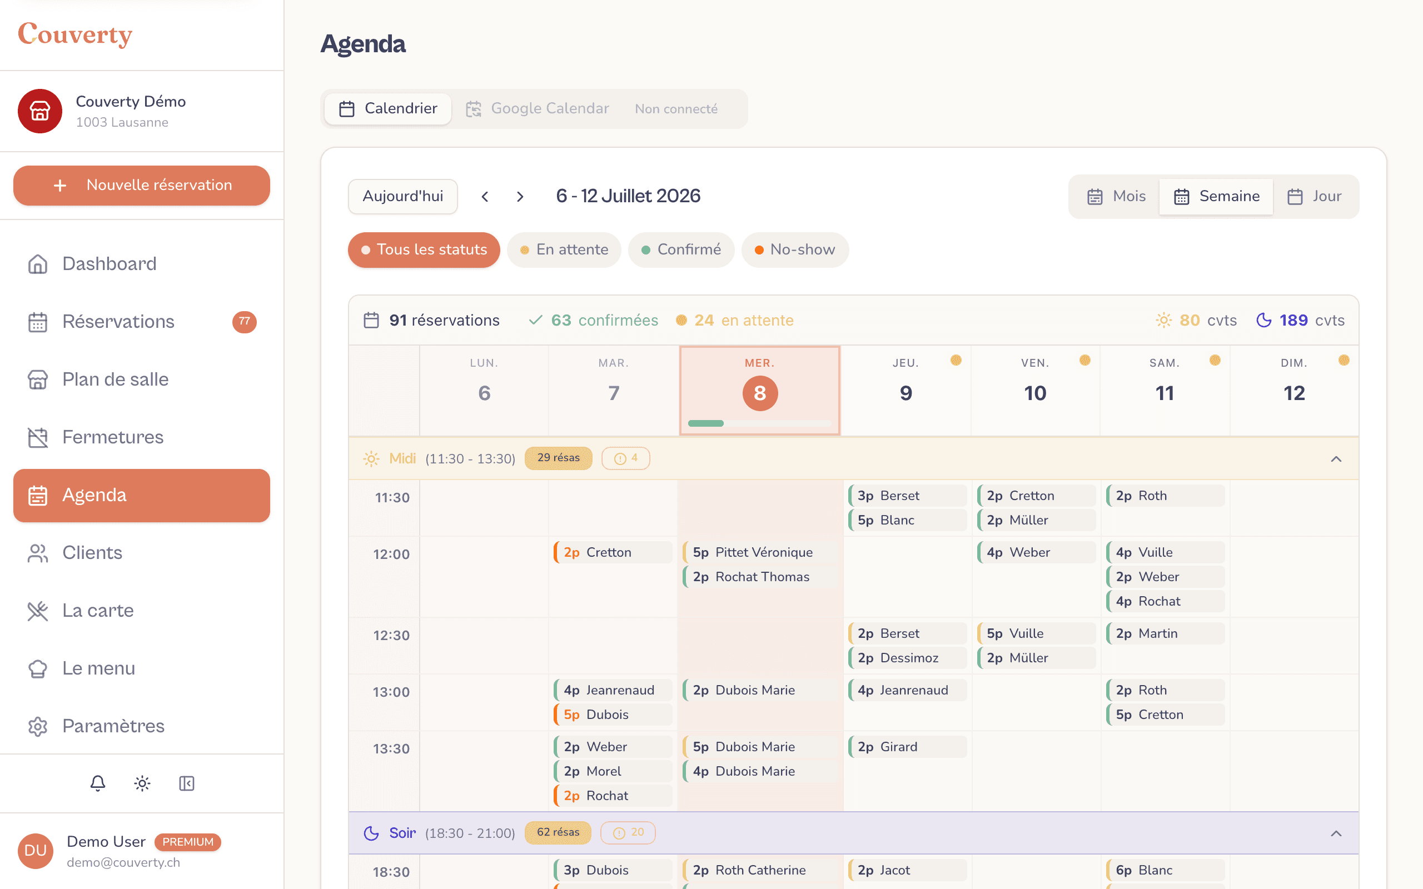
Task: Click the moon icon beside 189 cvts
Action: 1263,320
